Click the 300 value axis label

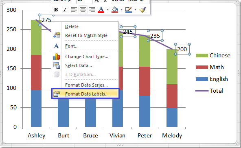11,10
